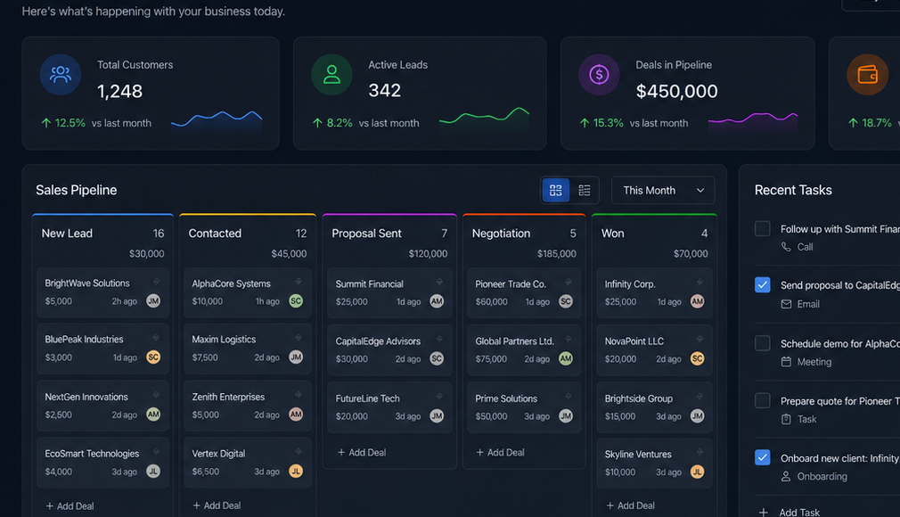
Task: Click the CapitalEdge Advisors move icon
Action: coord(439,339)
